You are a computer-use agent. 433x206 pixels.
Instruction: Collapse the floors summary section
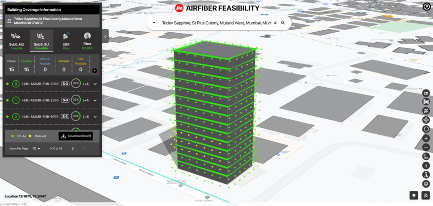click(x=94, y=71)
